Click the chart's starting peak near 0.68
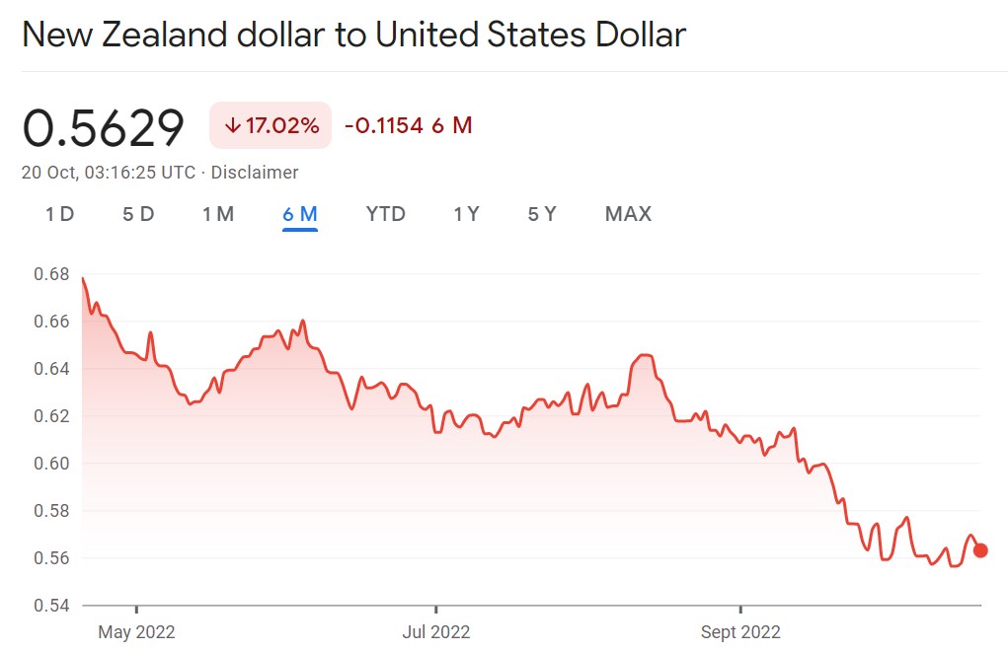The image size is (1008, 652). click(83, 279)
